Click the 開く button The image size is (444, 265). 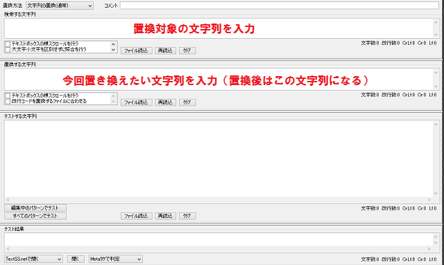(x=76, y=259)
